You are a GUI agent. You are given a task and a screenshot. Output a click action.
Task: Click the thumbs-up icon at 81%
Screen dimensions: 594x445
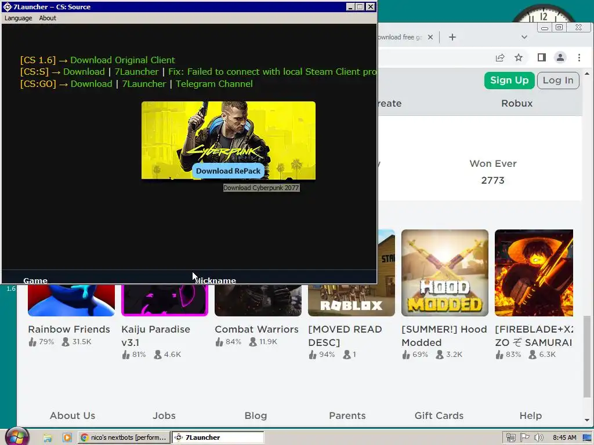click(x=126, y=355)
